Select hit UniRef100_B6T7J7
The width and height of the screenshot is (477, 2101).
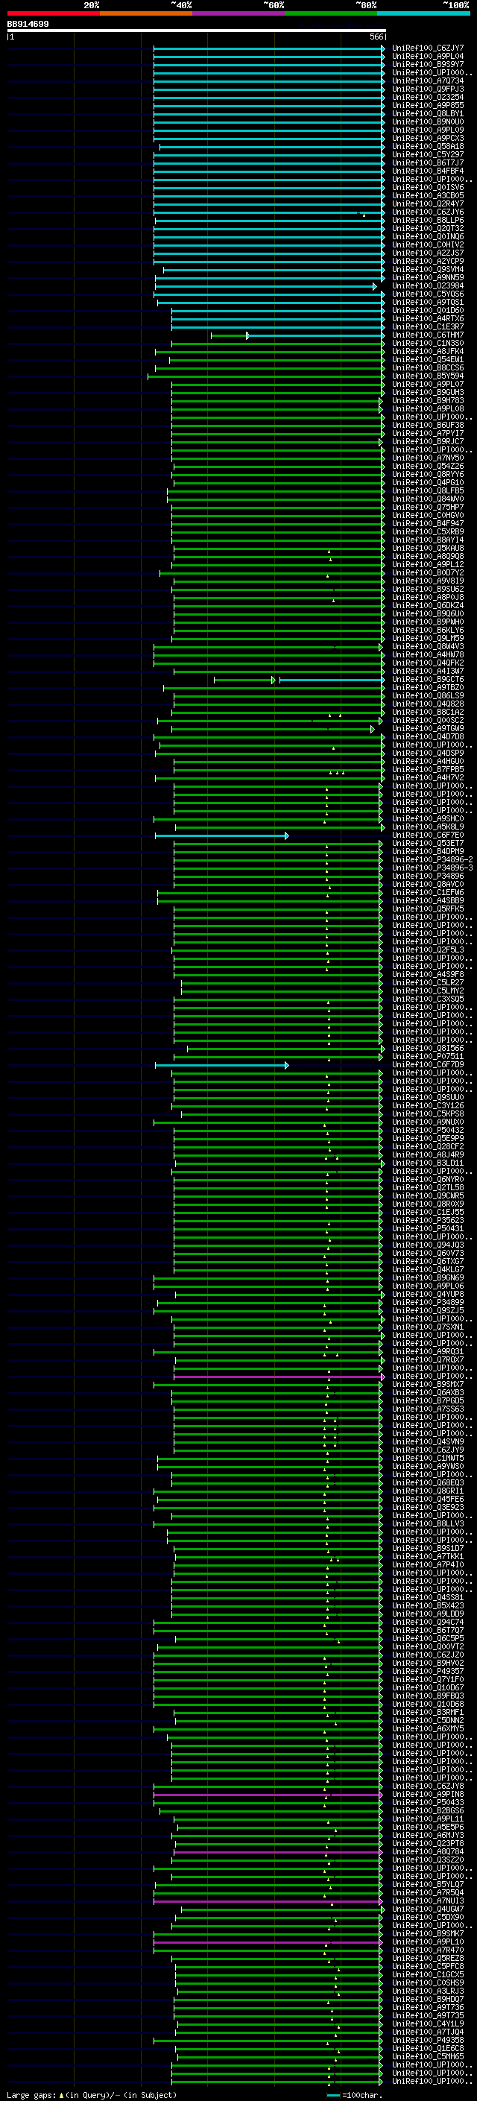pos(427,162)
